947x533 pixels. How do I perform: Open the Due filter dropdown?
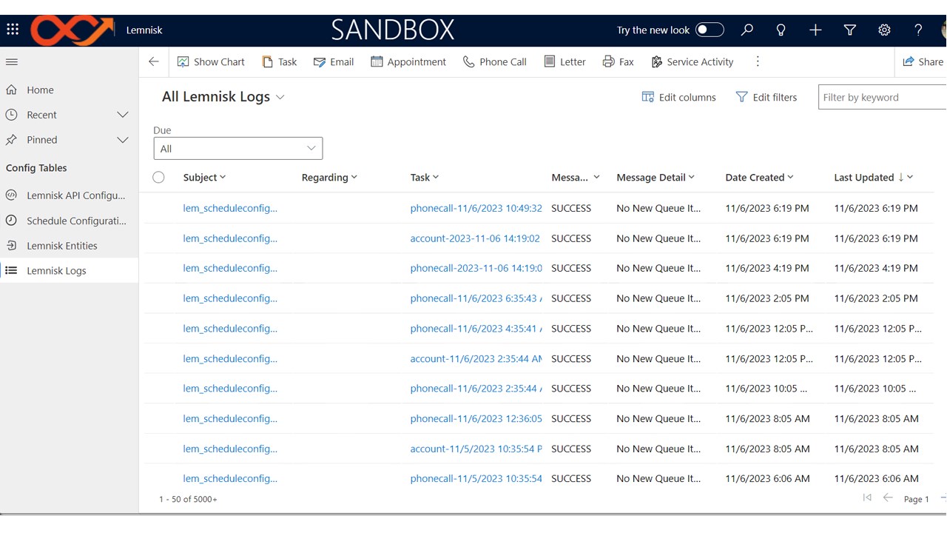pyautogui.click(x=238, y=148)
